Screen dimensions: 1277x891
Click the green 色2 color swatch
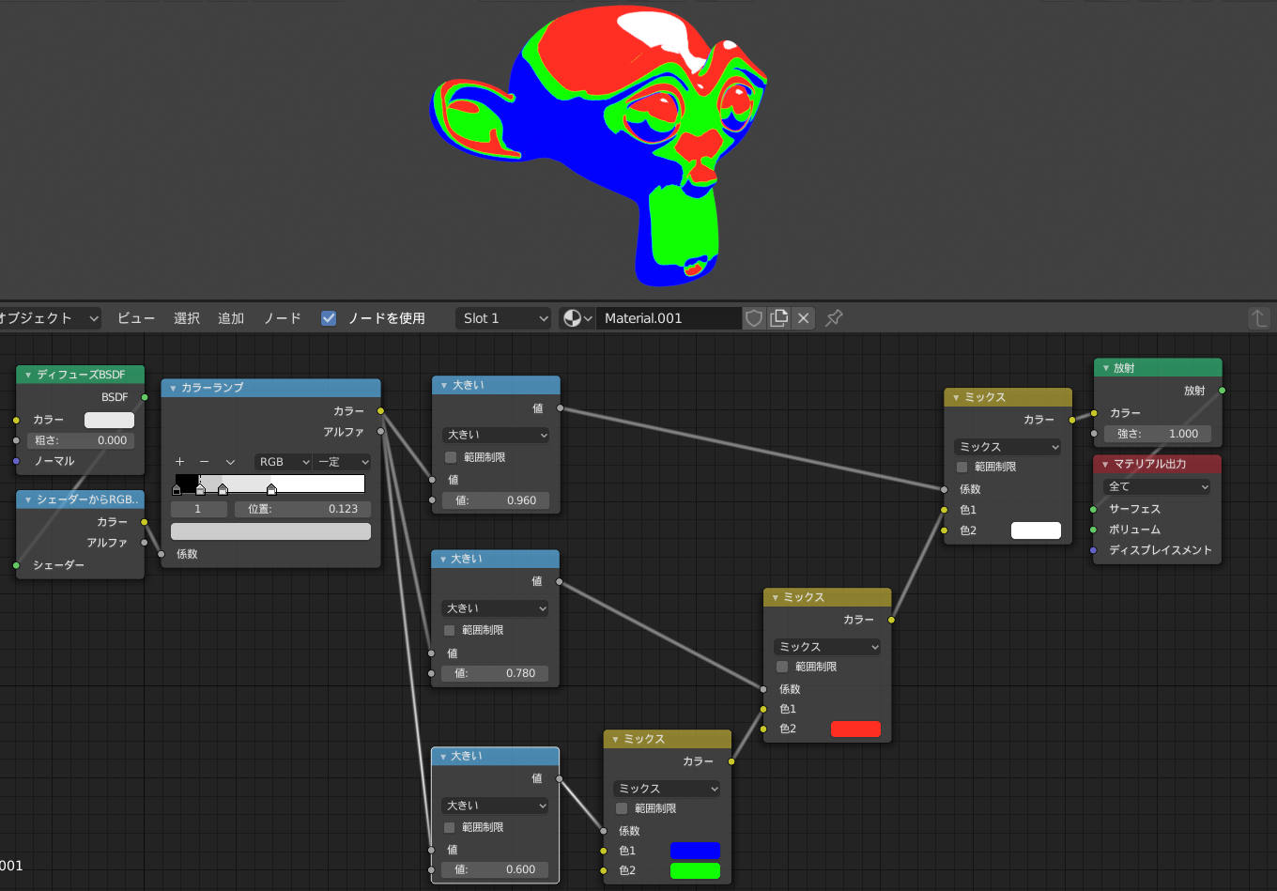point(695,870)
